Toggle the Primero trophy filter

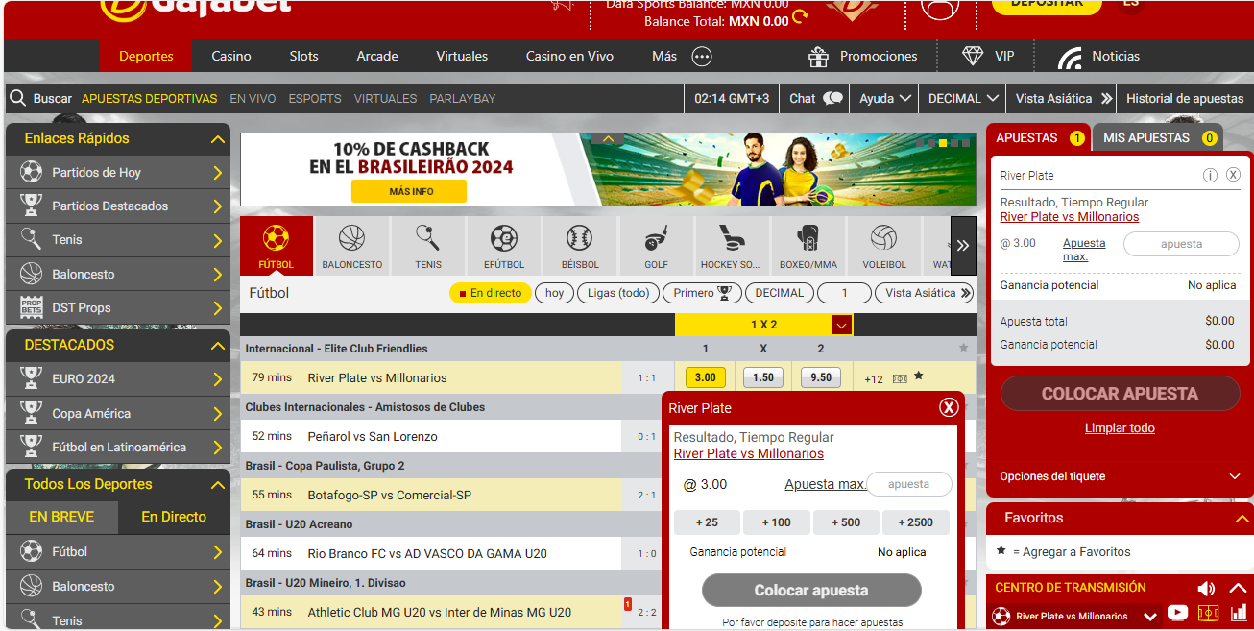pyautogui.click(x=702, y=293)
